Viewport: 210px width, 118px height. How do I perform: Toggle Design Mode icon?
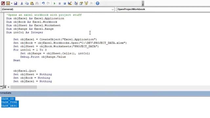[x=70, y=3]
